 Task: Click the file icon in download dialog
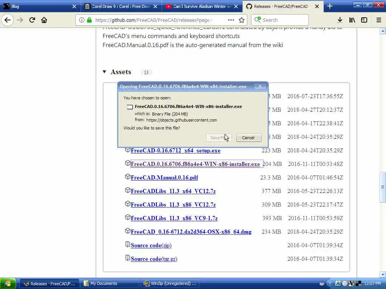[x=130, y=107]
